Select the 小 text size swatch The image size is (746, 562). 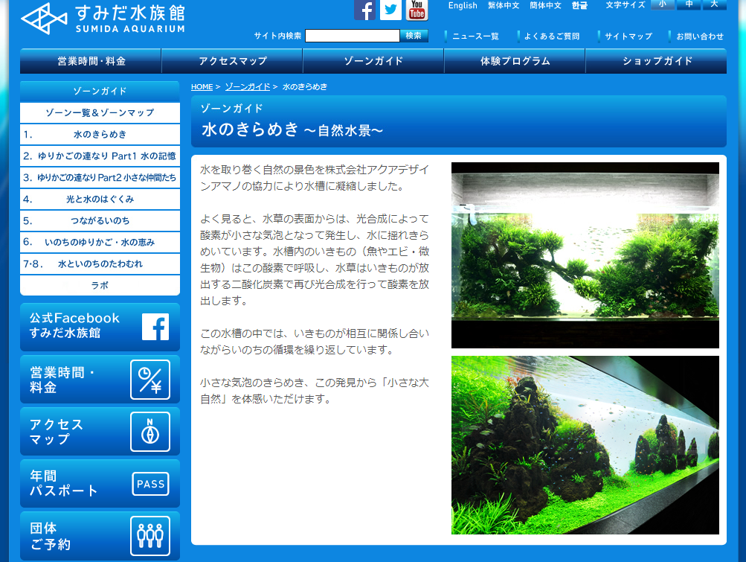(661, 4)
